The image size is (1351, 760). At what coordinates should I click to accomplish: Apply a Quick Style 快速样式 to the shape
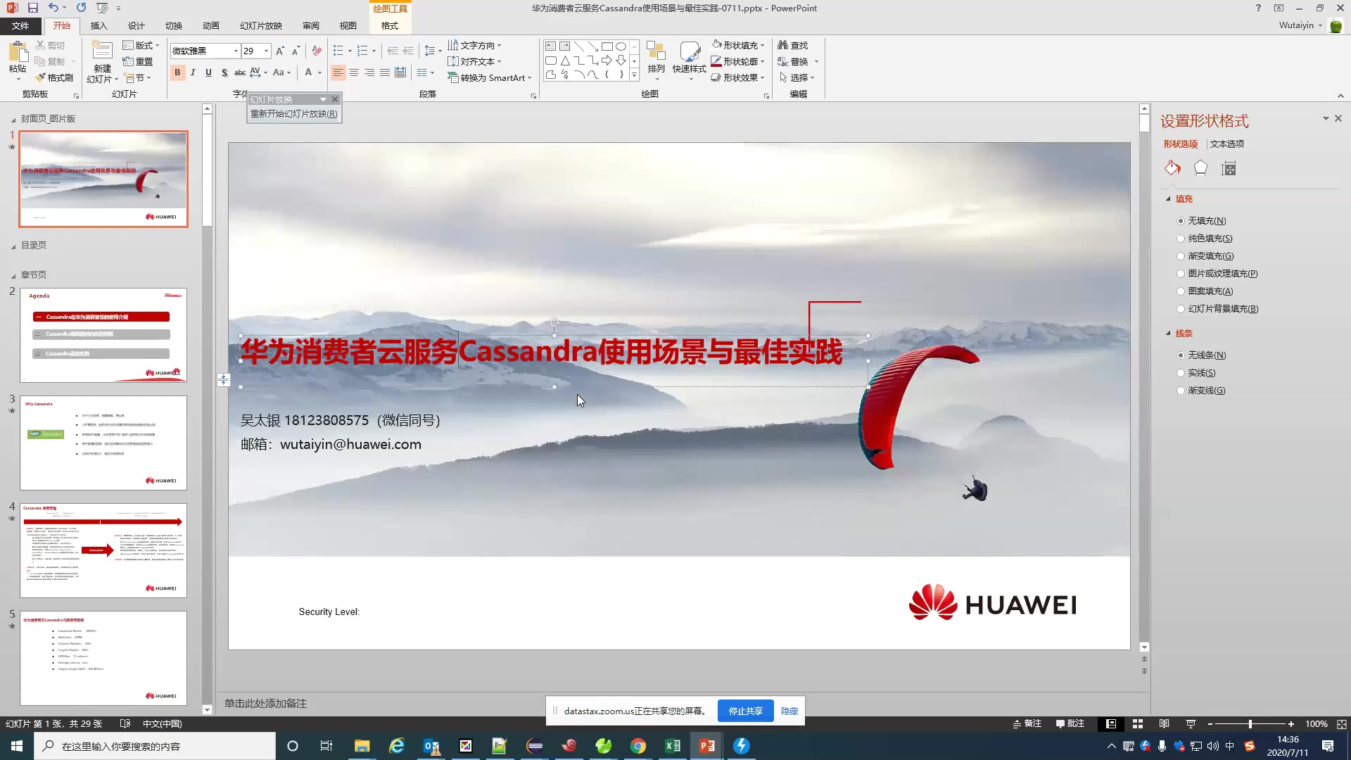(689, 61)
